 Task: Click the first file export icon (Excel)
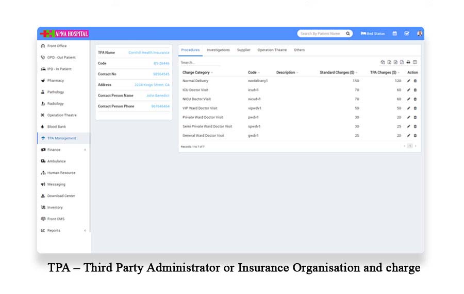click(x=389, y=62)
